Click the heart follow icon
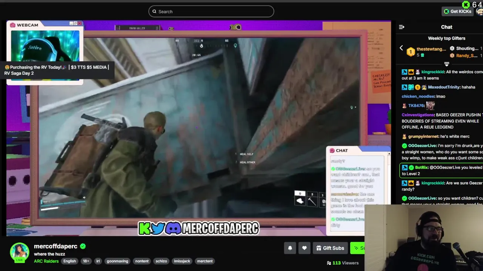483x271 pixels. click(304, 248)
